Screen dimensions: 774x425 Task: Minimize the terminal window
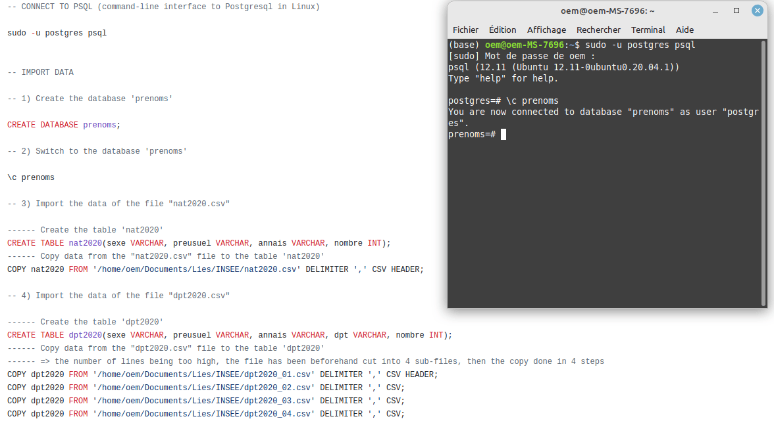coord(715,11)
